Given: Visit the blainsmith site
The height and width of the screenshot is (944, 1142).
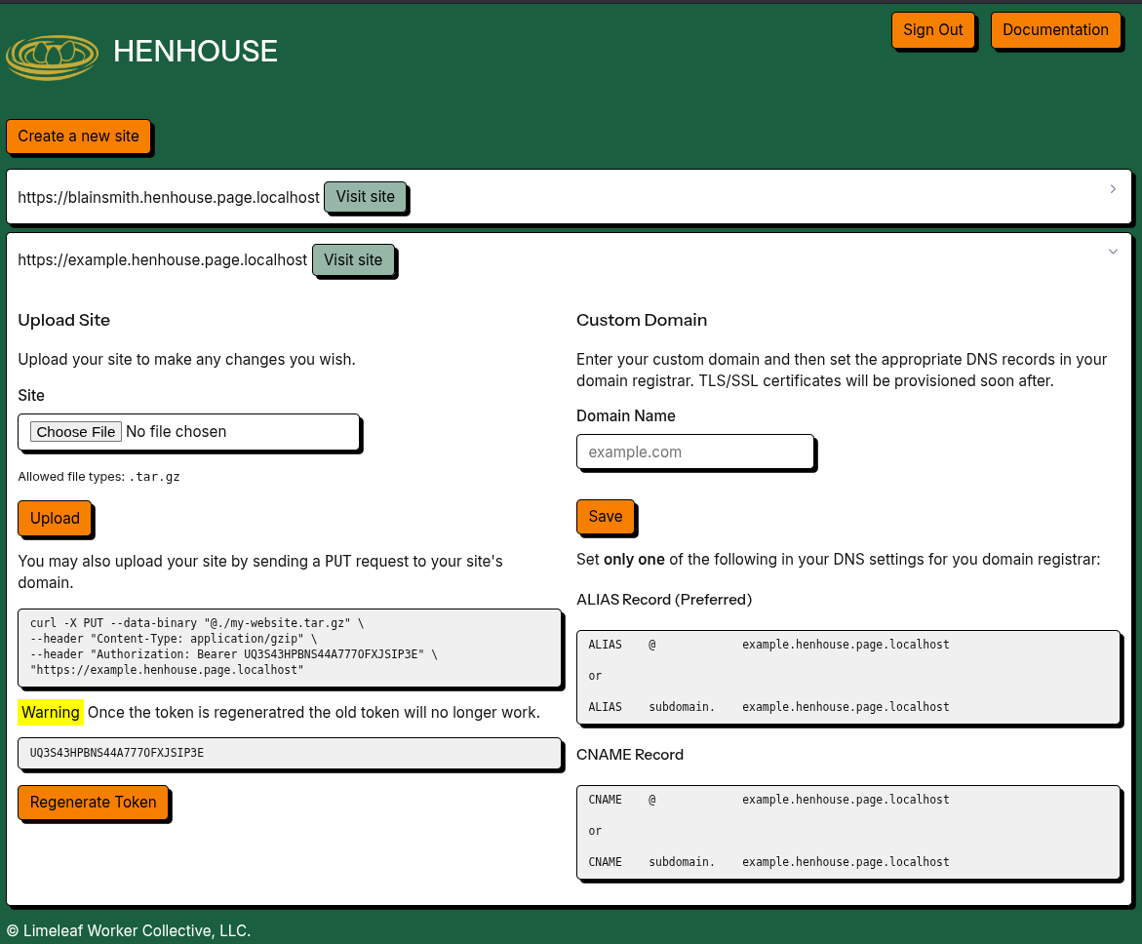Looking at the screenshot, I should 365,197.
